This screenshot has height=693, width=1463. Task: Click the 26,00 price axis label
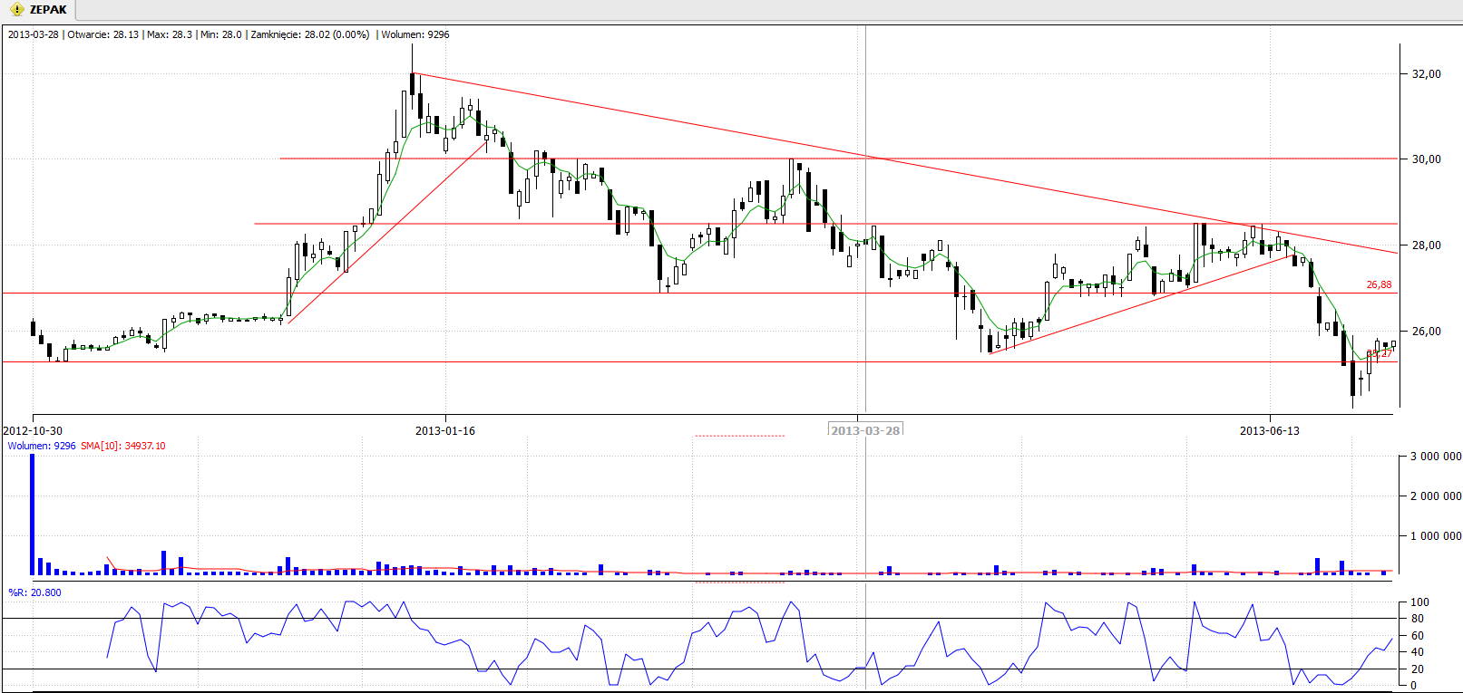(1426, 332)
